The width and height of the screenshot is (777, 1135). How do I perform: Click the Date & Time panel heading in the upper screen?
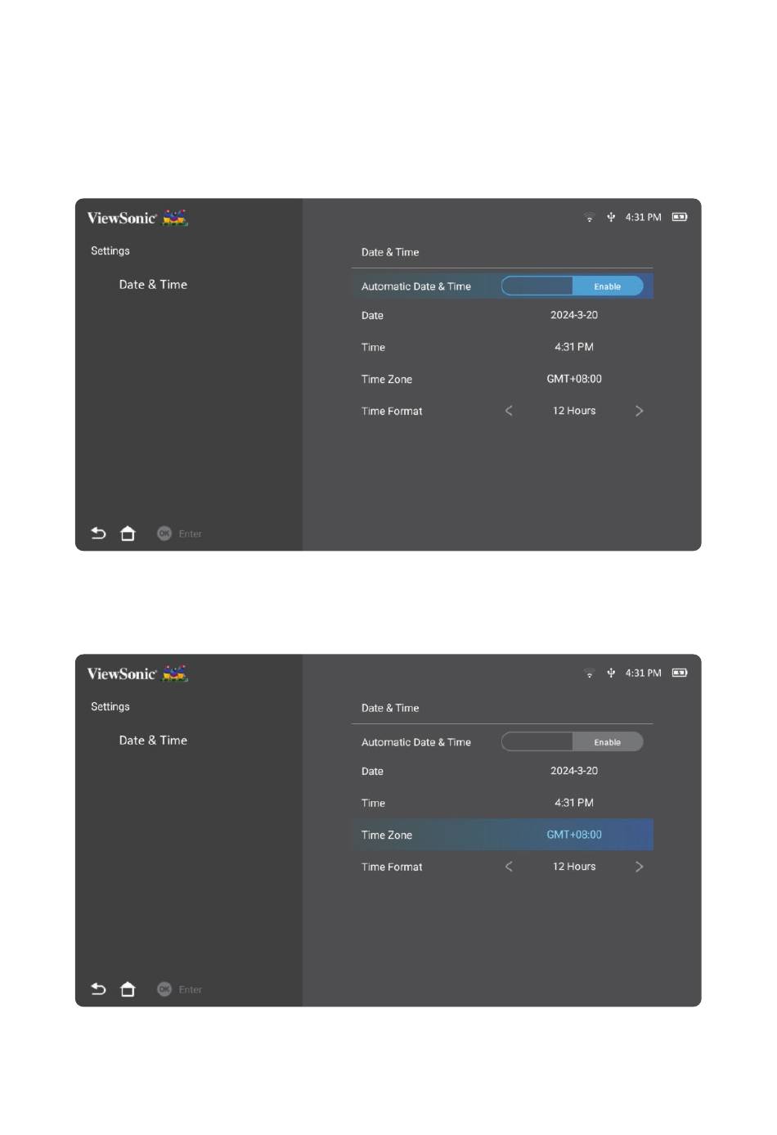coord(390,253)
